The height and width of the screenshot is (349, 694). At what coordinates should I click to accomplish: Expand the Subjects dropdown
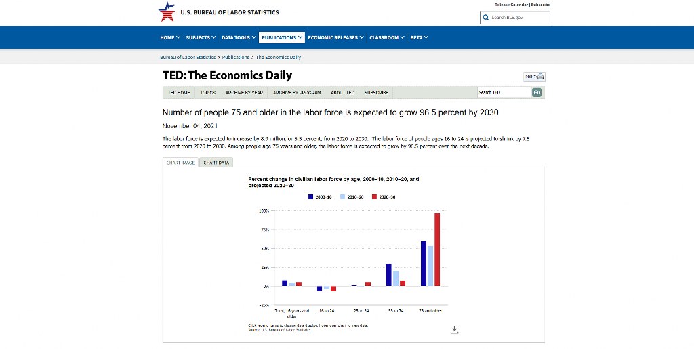pyautogui.click(x=201, y=37)
